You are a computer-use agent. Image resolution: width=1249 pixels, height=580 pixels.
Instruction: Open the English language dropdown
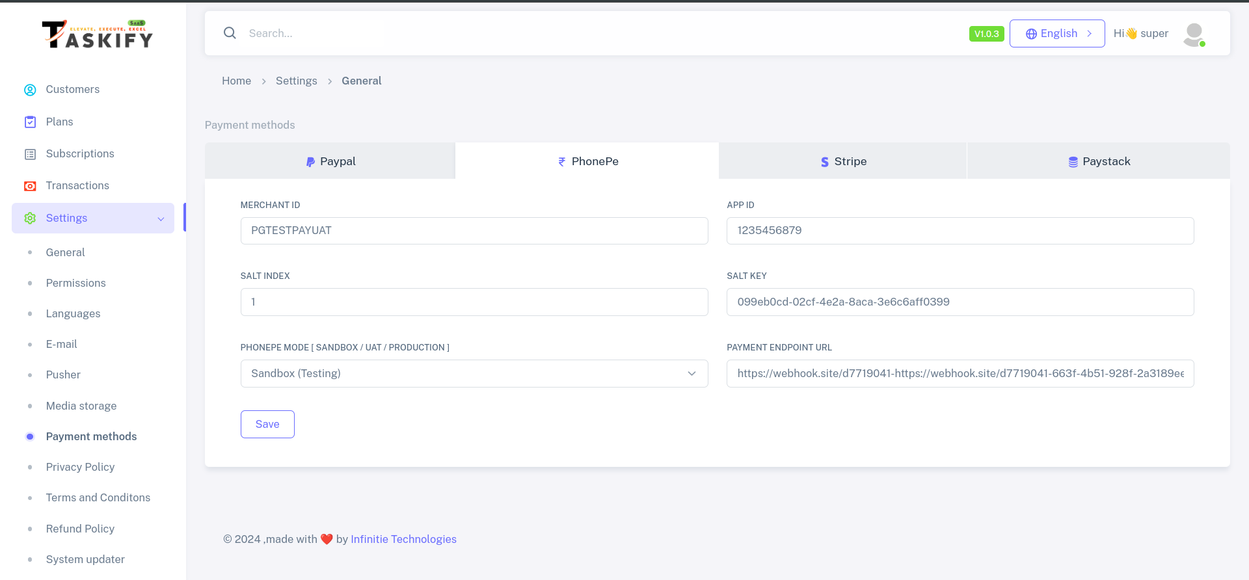pyautogui.click(x=1057, y=34)
